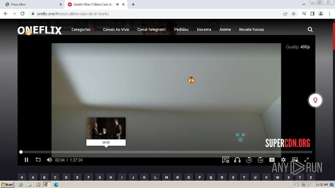Open player settings gear
This screenshot has height=188, width=335.
(x=283, y=160)
